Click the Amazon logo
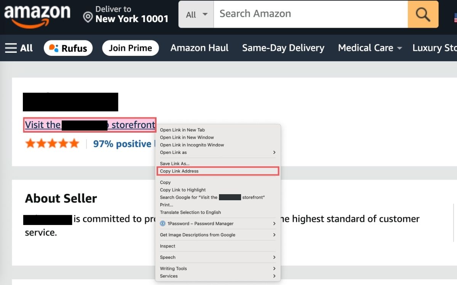 click(37, 15)
